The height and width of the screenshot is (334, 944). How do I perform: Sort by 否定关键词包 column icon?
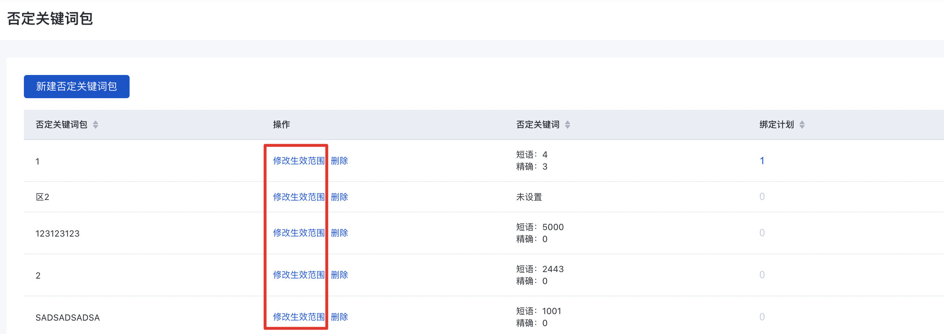click(x=95, y=125)
